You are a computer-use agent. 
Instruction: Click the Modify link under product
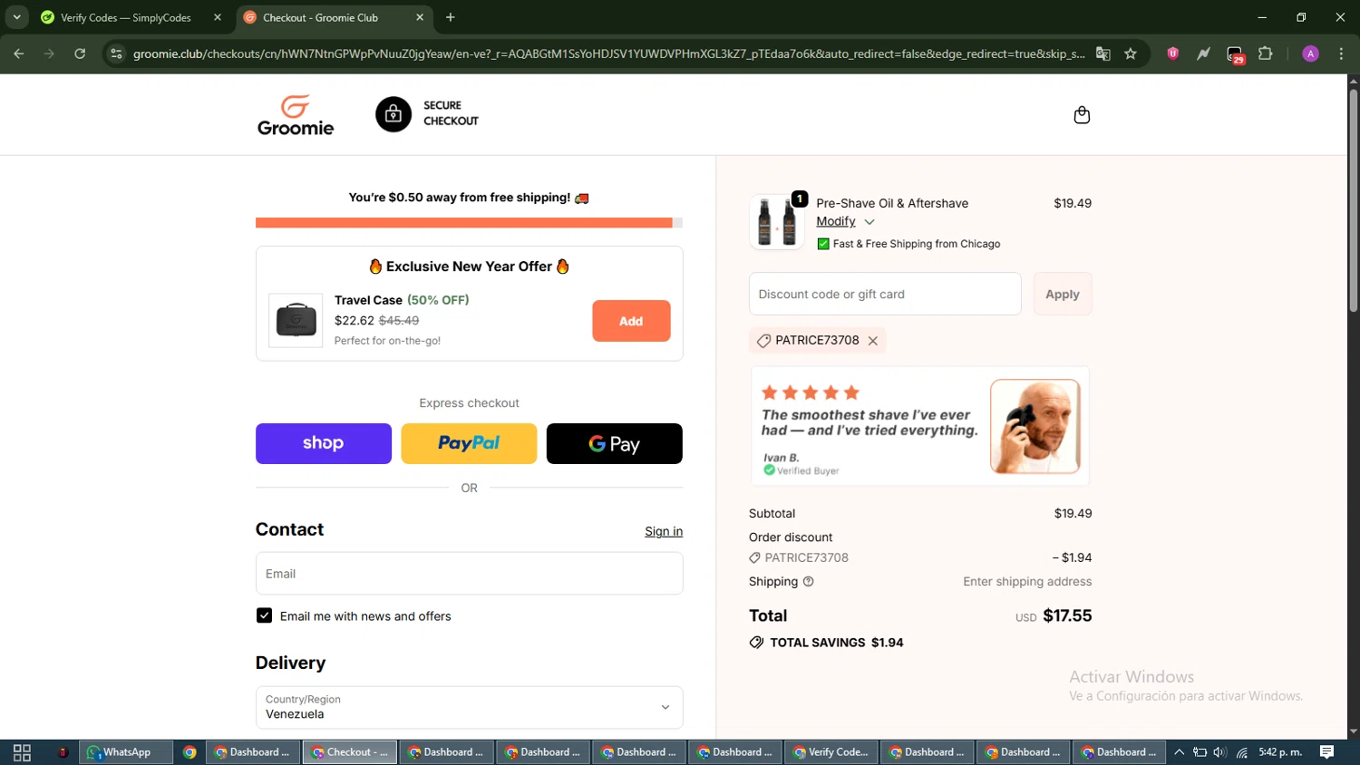836,221
